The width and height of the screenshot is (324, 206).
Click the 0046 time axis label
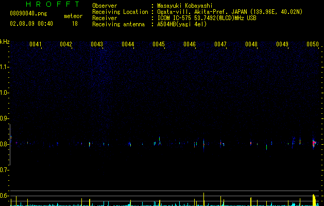coord(190,44)
